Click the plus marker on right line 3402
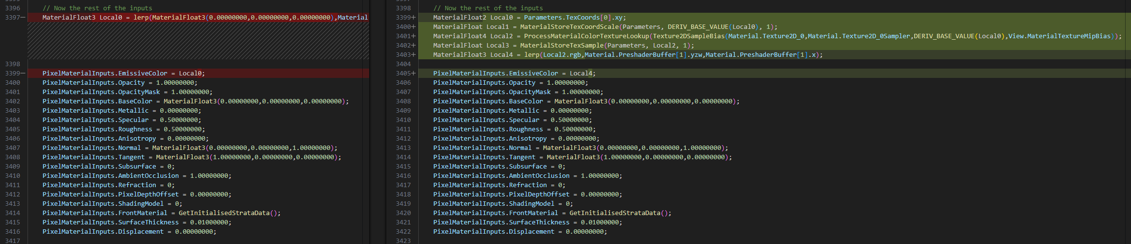 coord(414,46)
